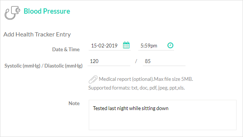
Task: Open the calendar date picker icon
Action: pyautogui.click(x=126, y=45)
